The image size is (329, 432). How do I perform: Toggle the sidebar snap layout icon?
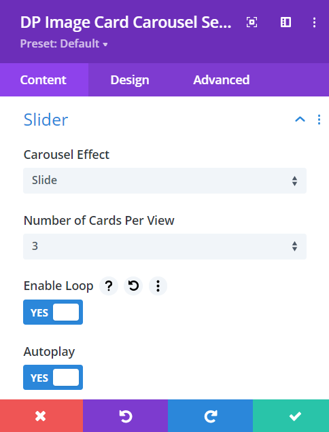285,22
